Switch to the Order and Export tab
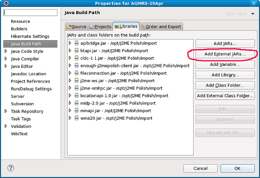Screen dimensions: 260x178 tap(161, 27)
